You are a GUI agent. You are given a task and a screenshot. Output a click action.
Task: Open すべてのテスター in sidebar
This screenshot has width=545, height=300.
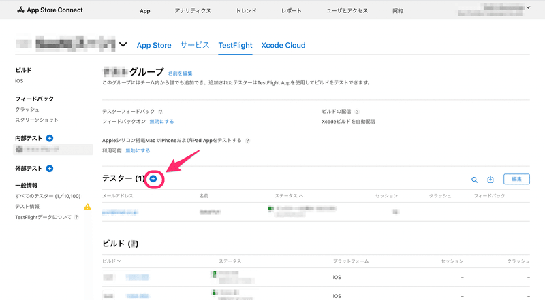(48, 196)
